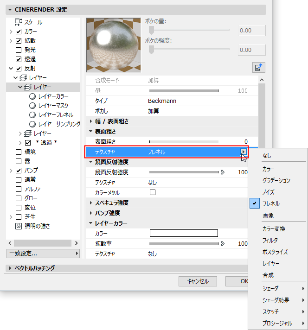
Task: Choose なし from texture popup menu
Action: point(267,156)
